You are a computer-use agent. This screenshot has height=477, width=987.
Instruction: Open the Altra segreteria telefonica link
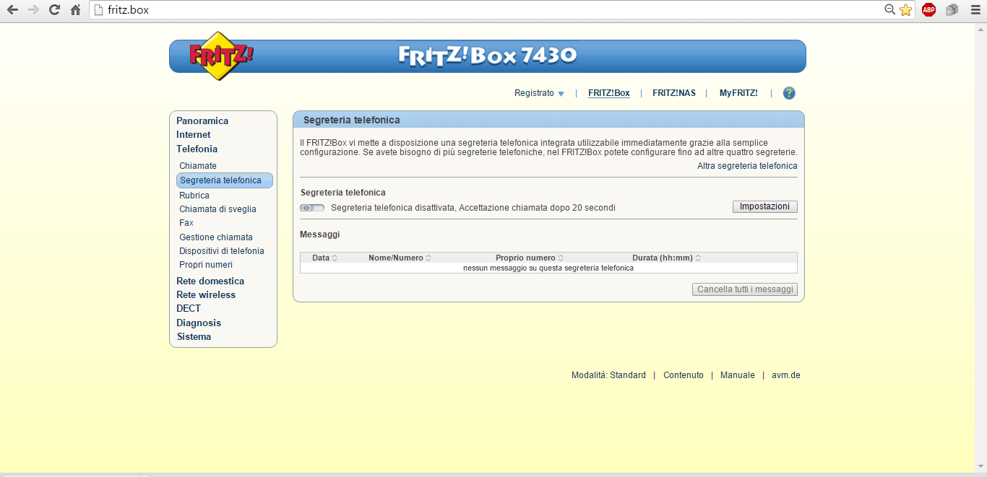click(x=747, y=166)
